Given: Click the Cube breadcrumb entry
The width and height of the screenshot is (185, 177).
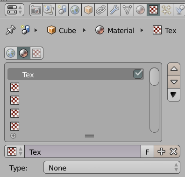Looking at the screenshot, I should [x=61, y=30].
